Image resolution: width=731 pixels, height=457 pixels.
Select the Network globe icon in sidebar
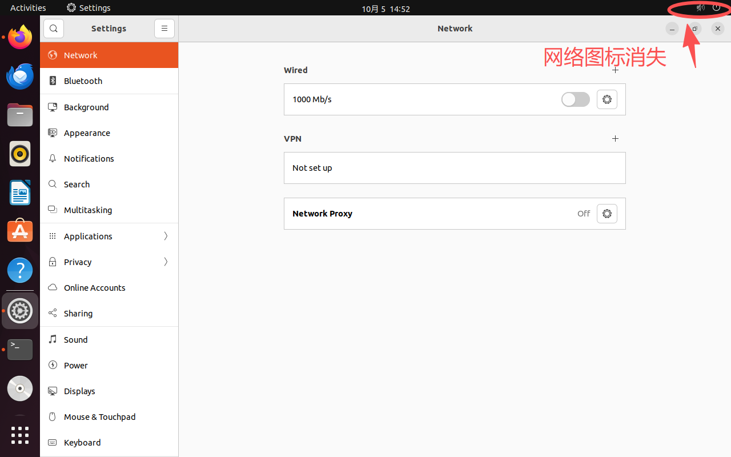coord(53,55)
